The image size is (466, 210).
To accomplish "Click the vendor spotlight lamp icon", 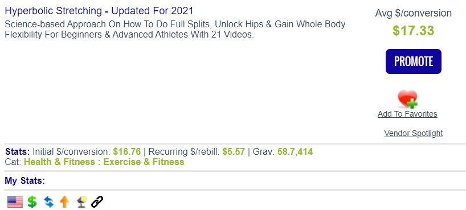I will point(81,201).
